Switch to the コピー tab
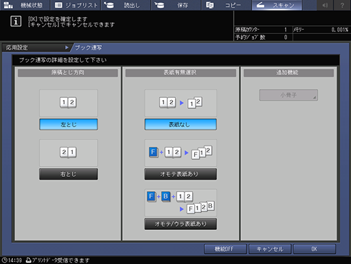The image size is (351, 264). pyautogui.click(x=226, y=5)
